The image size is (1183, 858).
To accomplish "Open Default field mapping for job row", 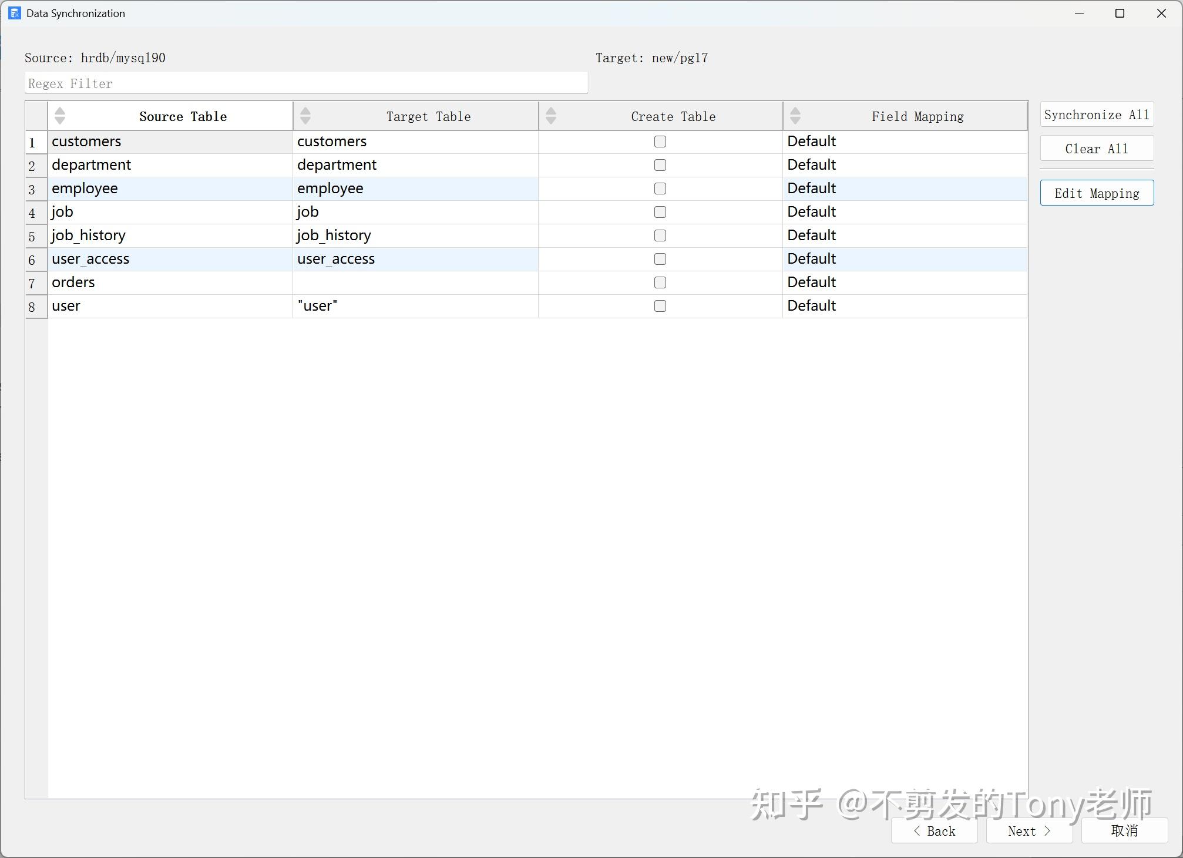I will (x=811, y=212).
